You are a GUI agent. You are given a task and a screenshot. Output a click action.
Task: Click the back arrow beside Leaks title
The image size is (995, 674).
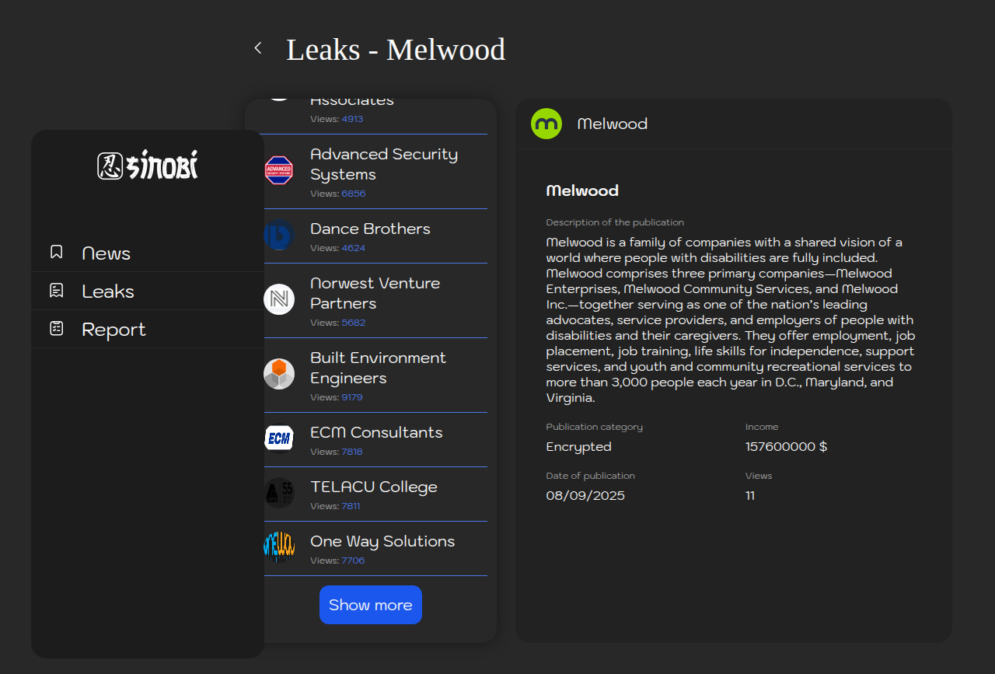coord(258,48)
